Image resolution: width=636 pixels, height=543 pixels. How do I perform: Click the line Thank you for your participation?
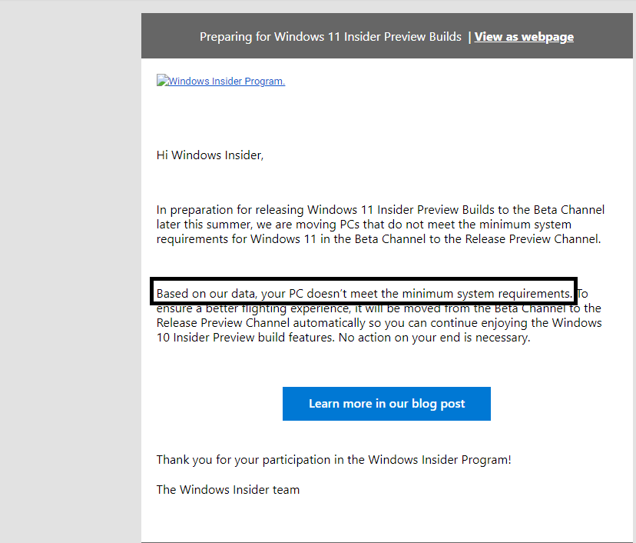[333, 460]
